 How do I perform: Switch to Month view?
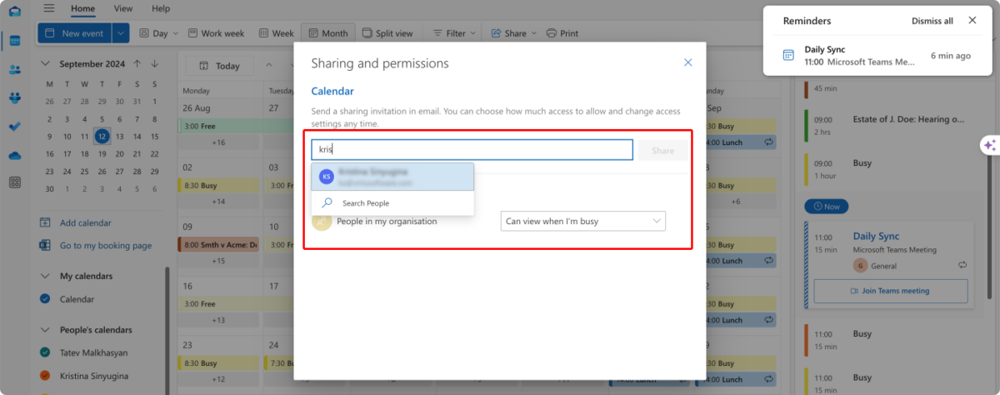point(328,33)
